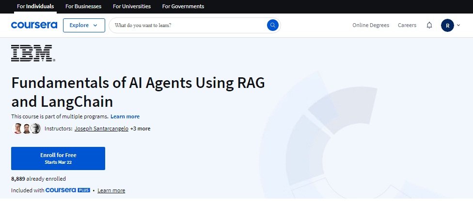473x201 pixels.
Task: Select the For Individuals tab
Action: (x=35, y=6)
